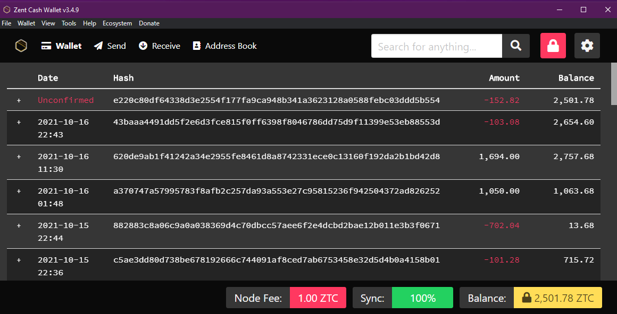Click the 1,050.00 amount
617x314 pixels.
(499, 191)
